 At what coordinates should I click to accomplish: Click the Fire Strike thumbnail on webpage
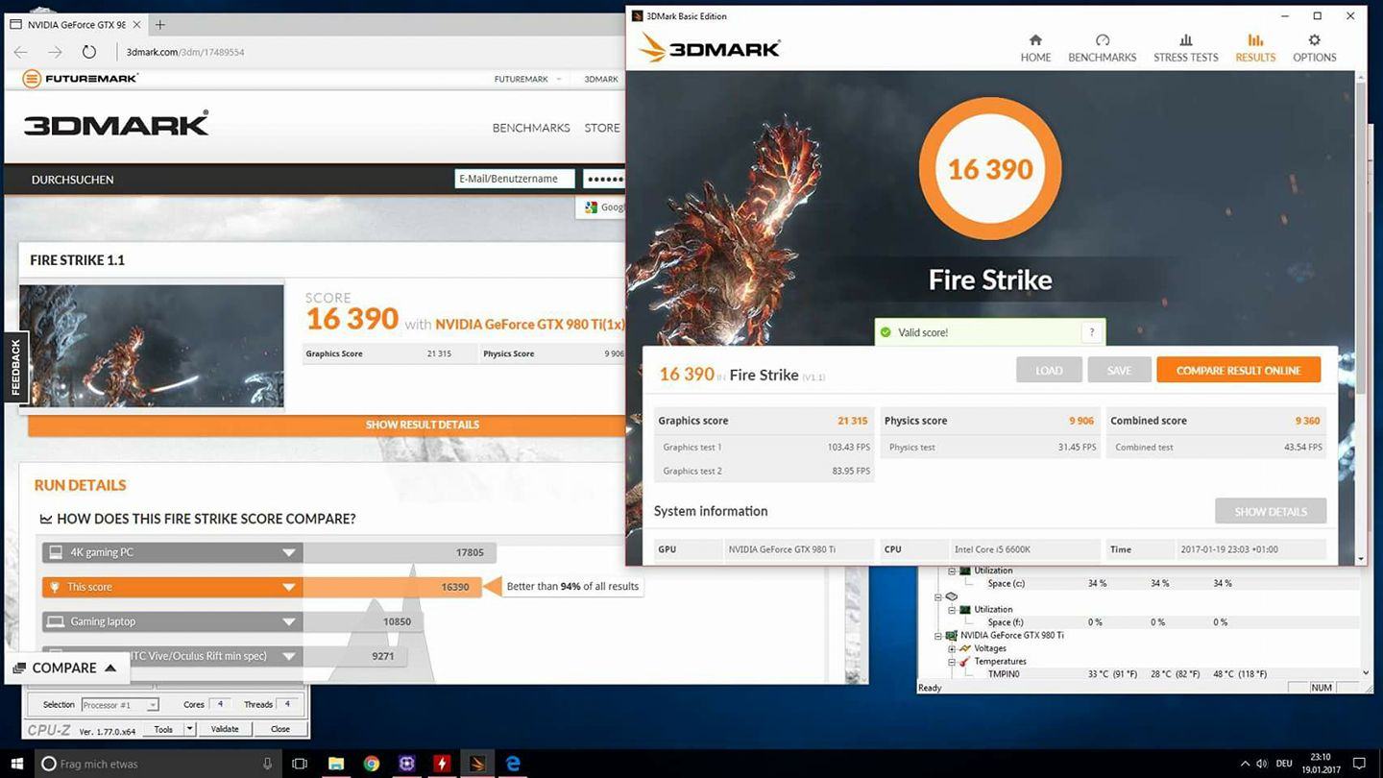(x=152, y=346)
